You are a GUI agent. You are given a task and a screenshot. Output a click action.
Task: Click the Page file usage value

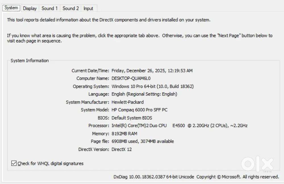pos(143,141)
